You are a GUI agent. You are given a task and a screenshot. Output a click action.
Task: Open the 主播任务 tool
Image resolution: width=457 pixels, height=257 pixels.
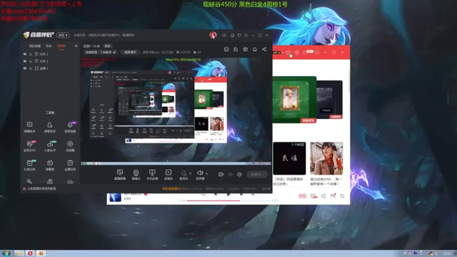[x=70, y=165]
